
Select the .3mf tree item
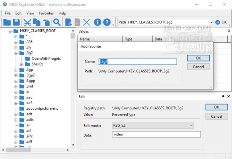30,86
